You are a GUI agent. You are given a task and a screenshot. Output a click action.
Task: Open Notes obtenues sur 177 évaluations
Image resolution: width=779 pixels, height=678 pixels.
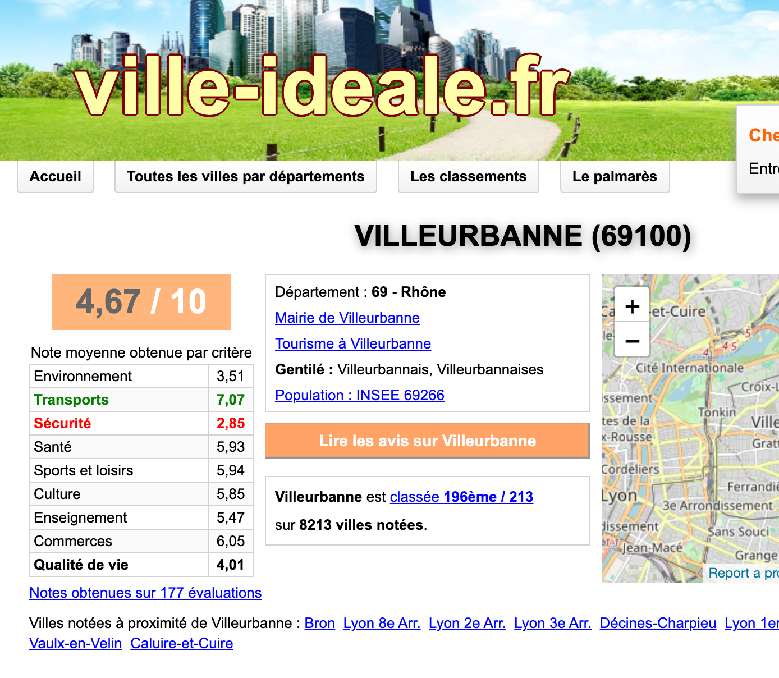pyautogui.click(x=145, y=593)
